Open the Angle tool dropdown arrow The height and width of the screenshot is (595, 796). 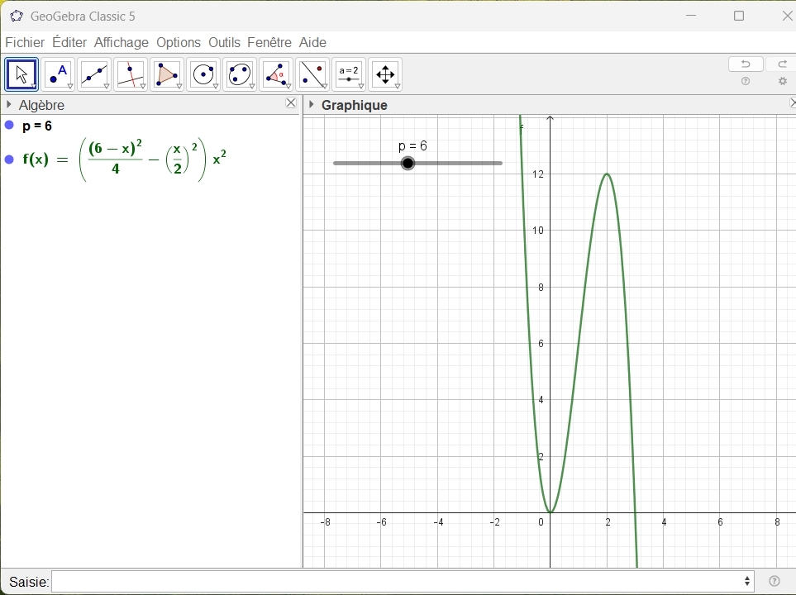pyautogui.click(x=288, y=86)
